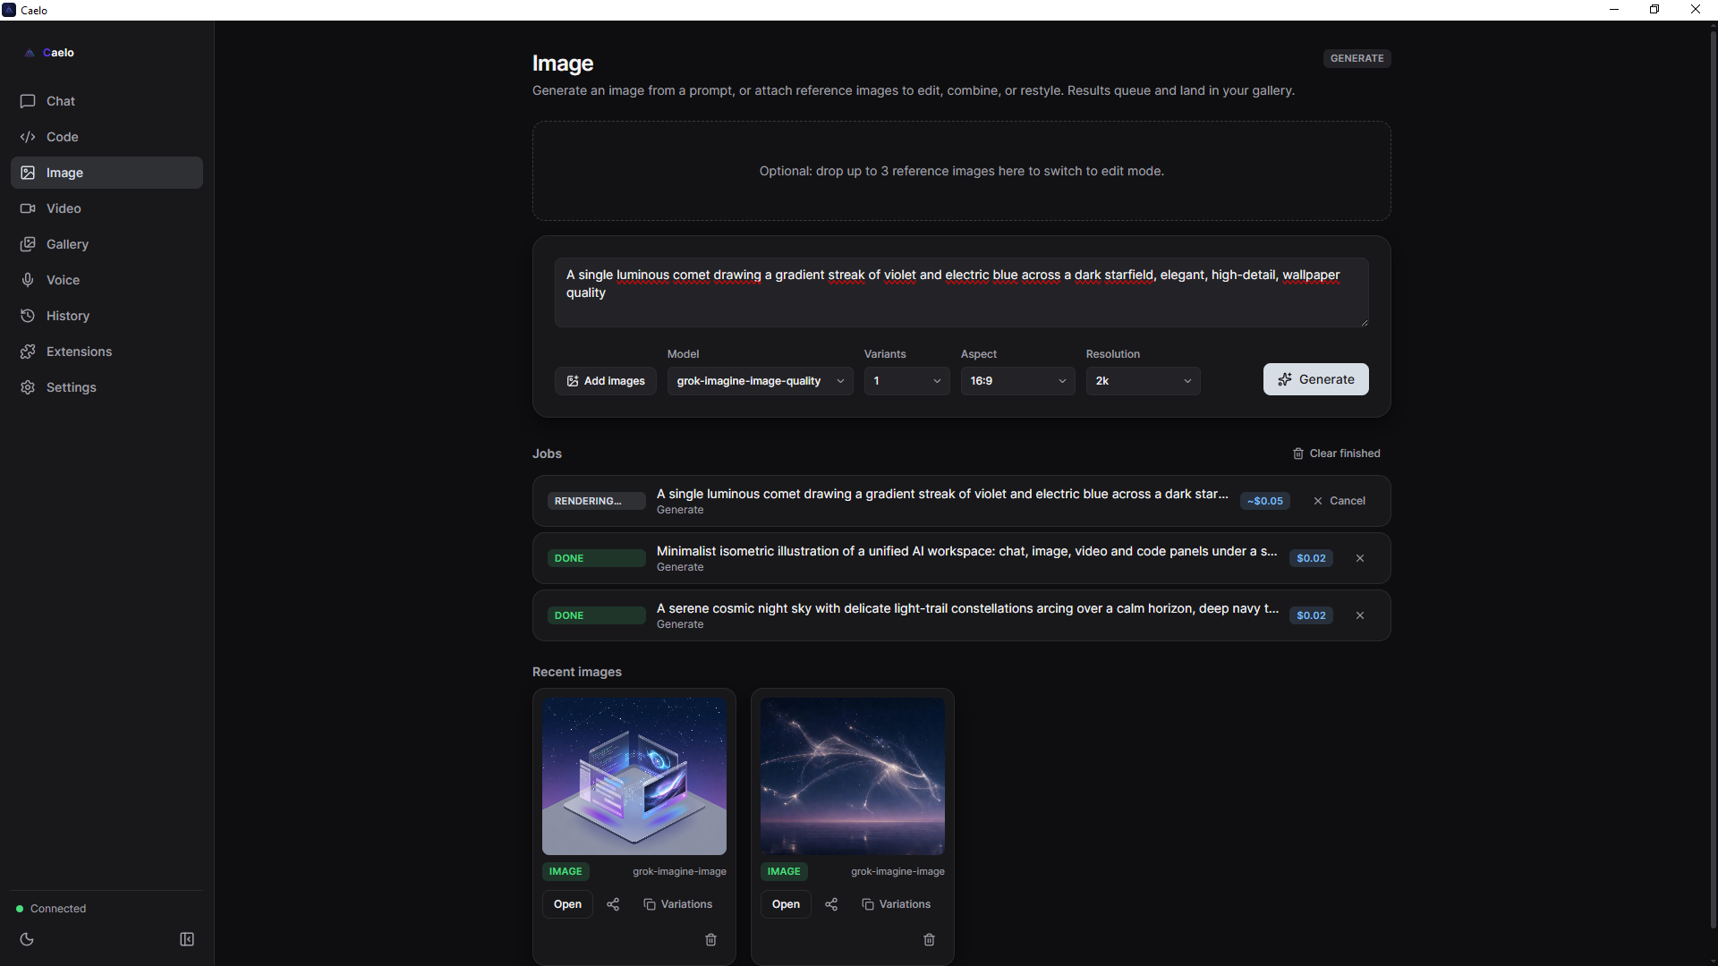1718x966 pixels.
Task: Collapse the sidebar panel icon
Action: pyautogui.click(x=187, y=939)
